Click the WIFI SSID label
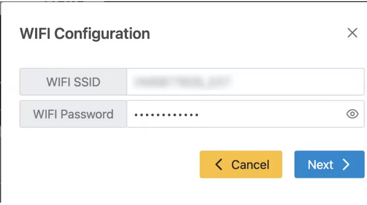 coord(73,82)
